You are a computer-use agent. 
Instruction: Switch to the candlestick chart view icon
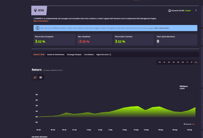point(41,77)
